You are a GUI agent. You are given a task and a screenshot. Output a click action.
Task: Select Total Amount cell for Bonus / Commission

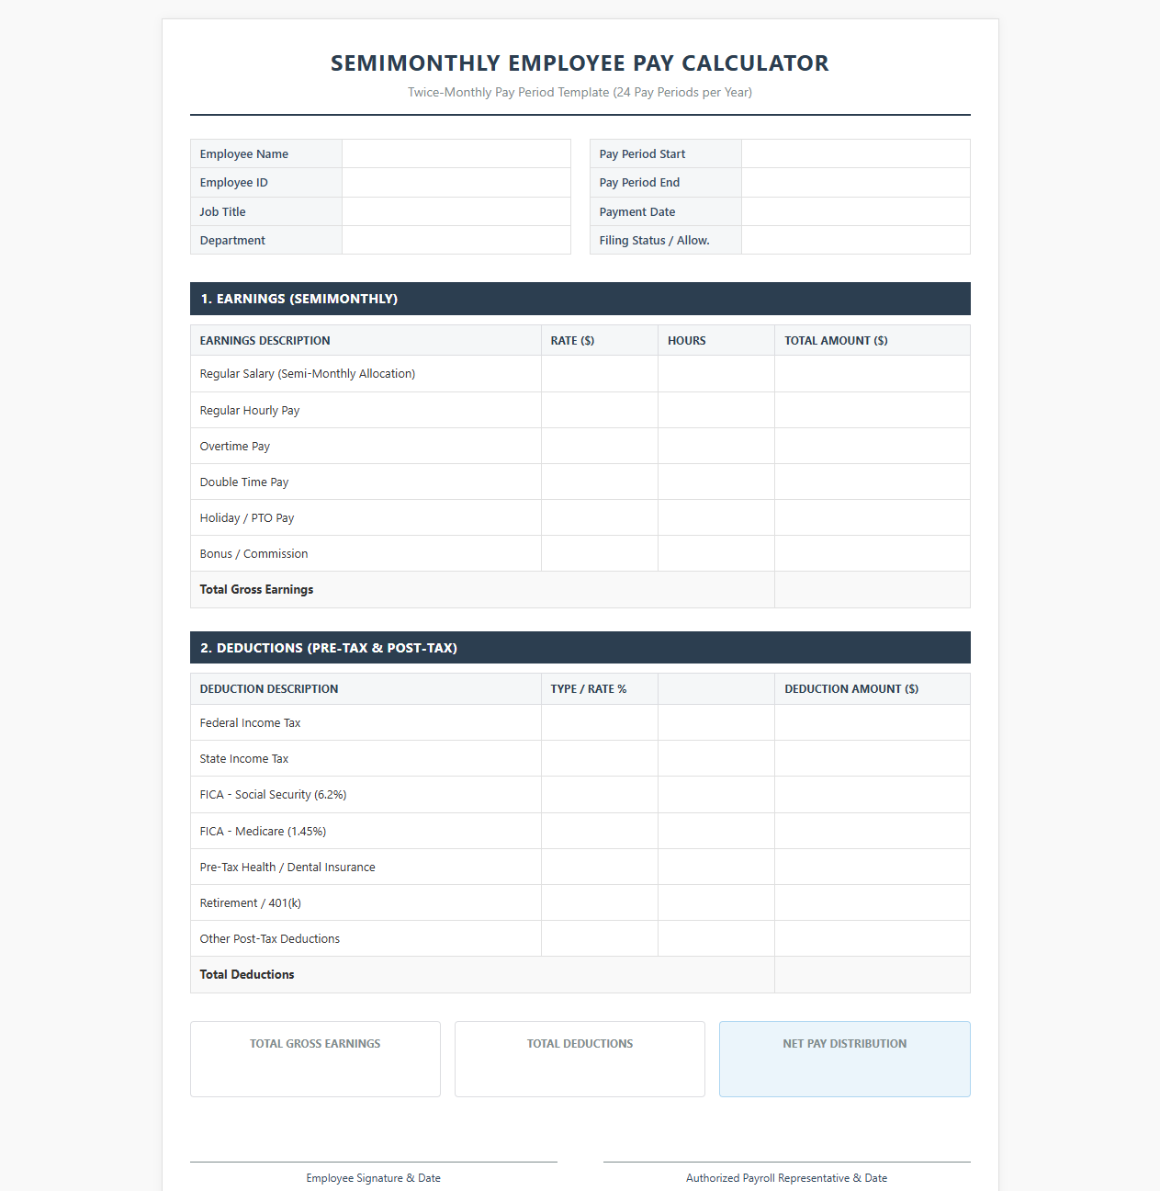tap(873, 553)
